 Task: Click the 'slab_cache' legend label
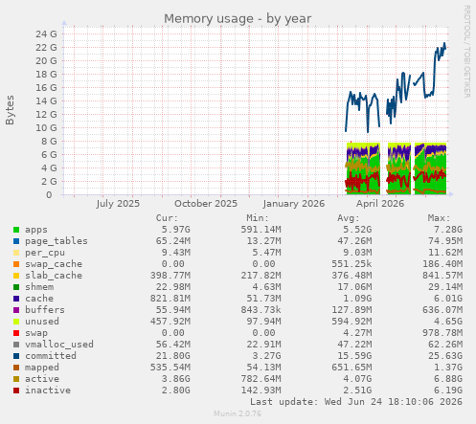(54, 276)
